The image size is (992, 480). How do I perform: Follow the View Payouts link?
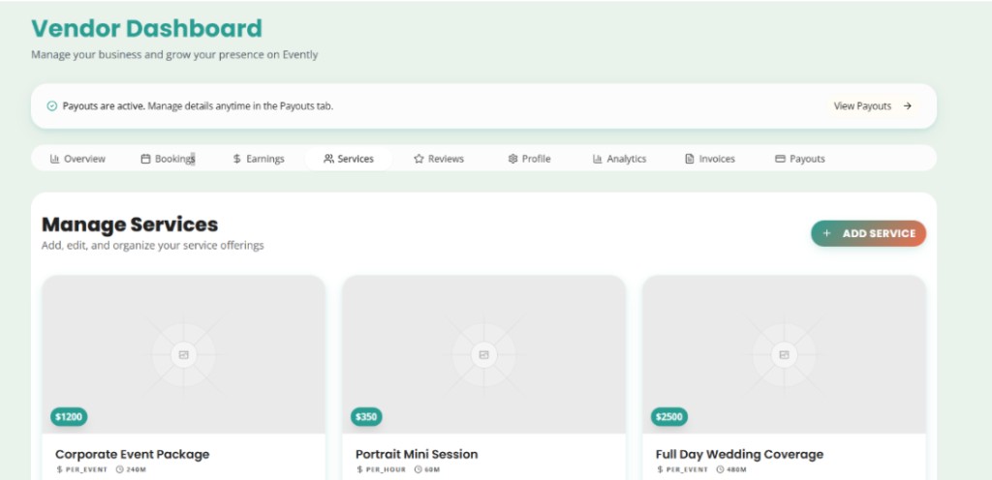(873, 106)
